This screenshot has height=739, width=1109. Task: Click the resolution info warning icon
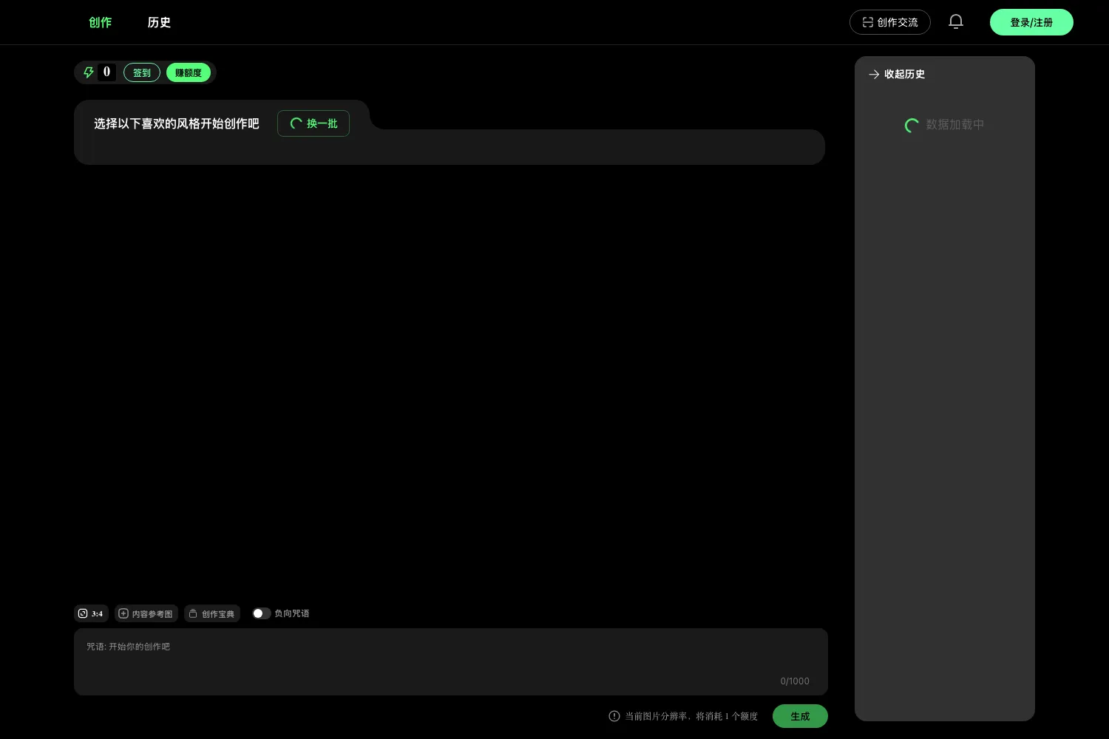click(x=614, y=716)
